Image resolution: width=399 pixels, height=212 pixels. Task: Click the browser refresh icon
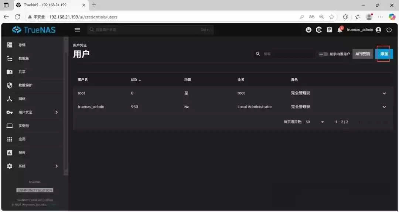(17, 17)
